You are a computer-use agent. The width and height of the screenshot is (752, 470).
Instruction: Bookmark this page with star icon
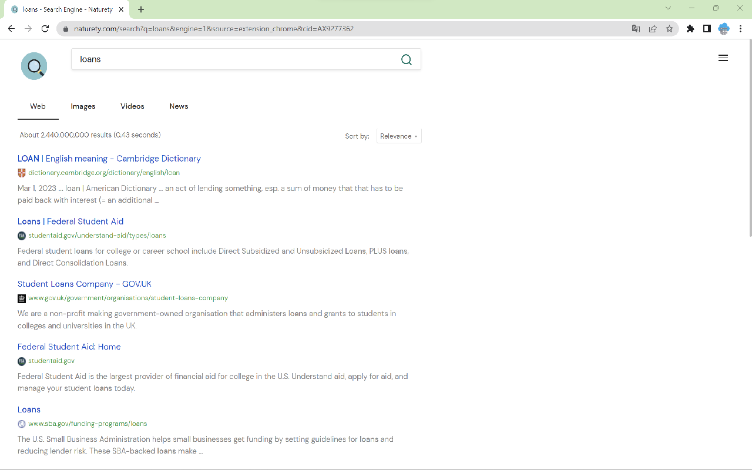click(x=669, y=28)
